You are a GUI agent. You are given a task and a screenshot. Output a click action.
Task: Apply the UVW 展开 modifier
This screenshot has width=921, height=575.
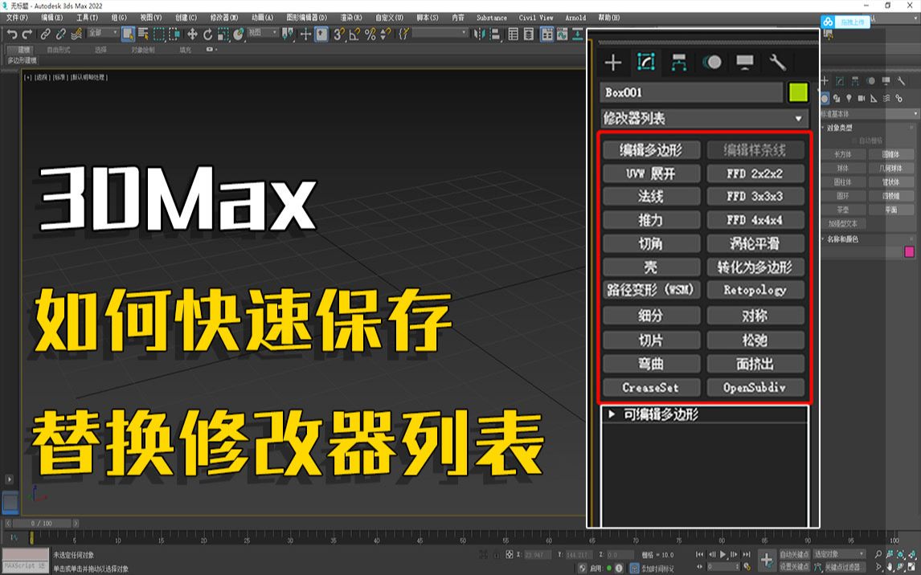pyautogui.click(x=651, y=173)
